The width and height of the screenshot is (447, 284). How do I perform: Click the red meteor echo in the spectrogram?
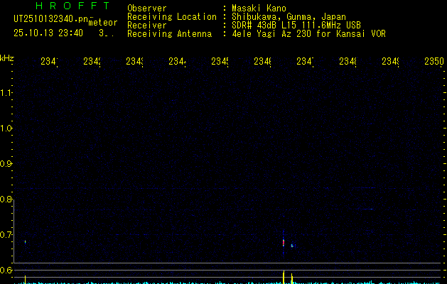tap(284, 243)
